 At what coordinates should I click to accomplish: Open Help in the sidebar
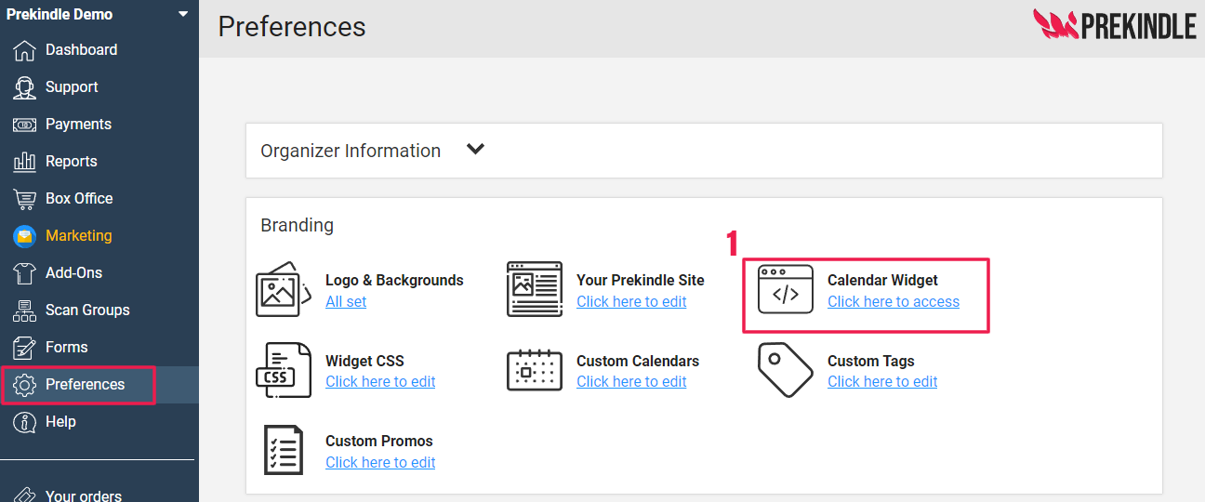[x=60, y=422]
